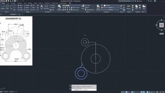
Task: Expand the Properties panel dropdown
Action: coord(107,12)
